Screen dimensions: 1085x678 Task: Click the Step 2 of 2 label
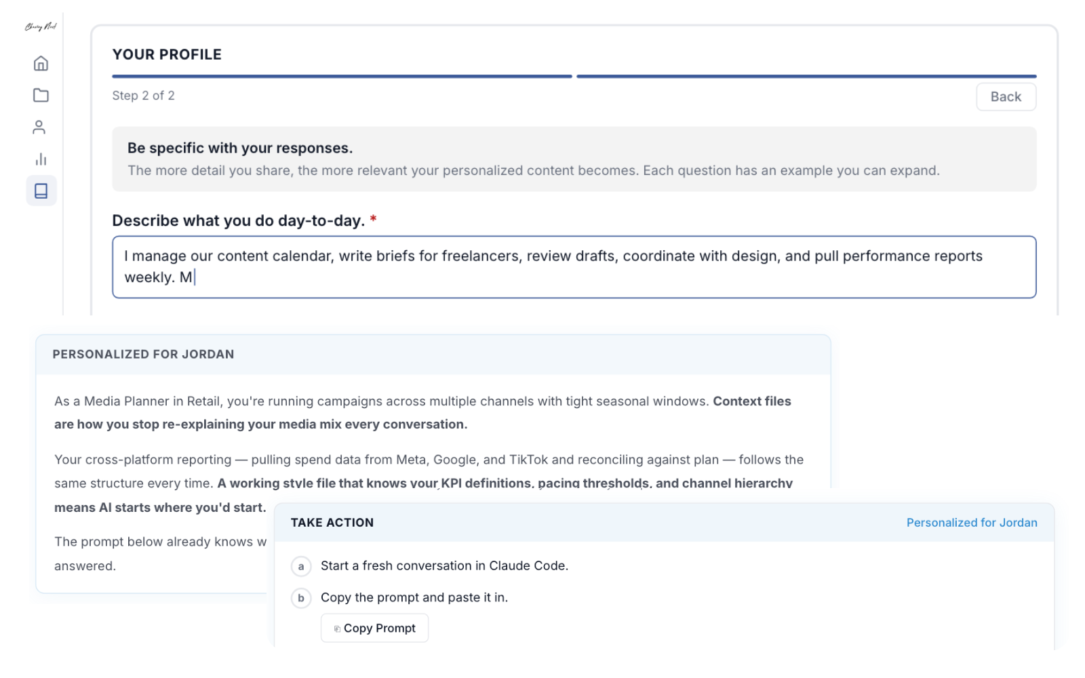[143, 96]
